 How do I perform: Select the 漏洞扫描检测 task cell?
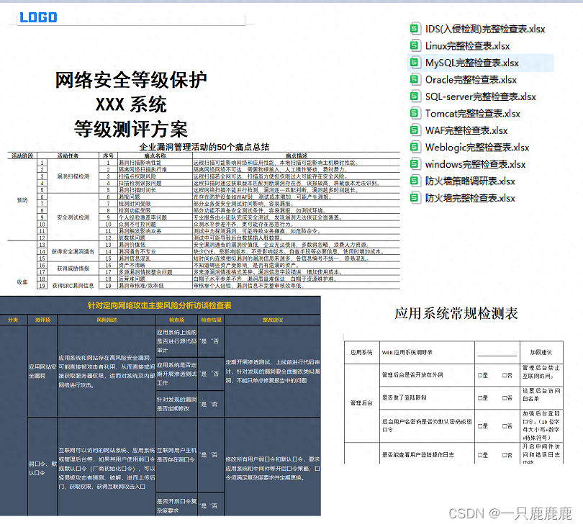tap(73, 176)
